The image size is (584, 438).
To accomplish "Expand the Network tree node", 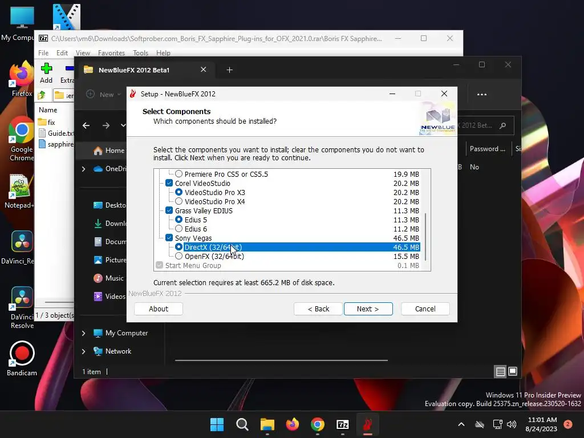I will pyautogui.click(x=83, y=351).
